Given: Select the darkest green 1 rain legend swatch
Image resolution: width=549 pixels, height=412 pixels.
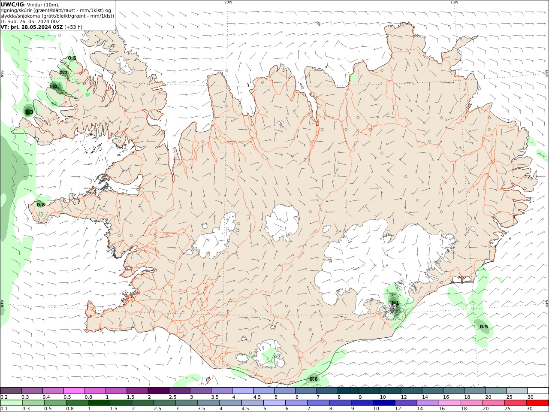Looking at the screenshot, I should pyautogui.click(x=99, y=403).
